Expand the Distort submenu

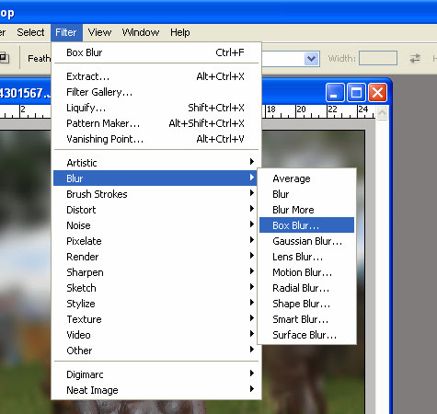(156, 210)
